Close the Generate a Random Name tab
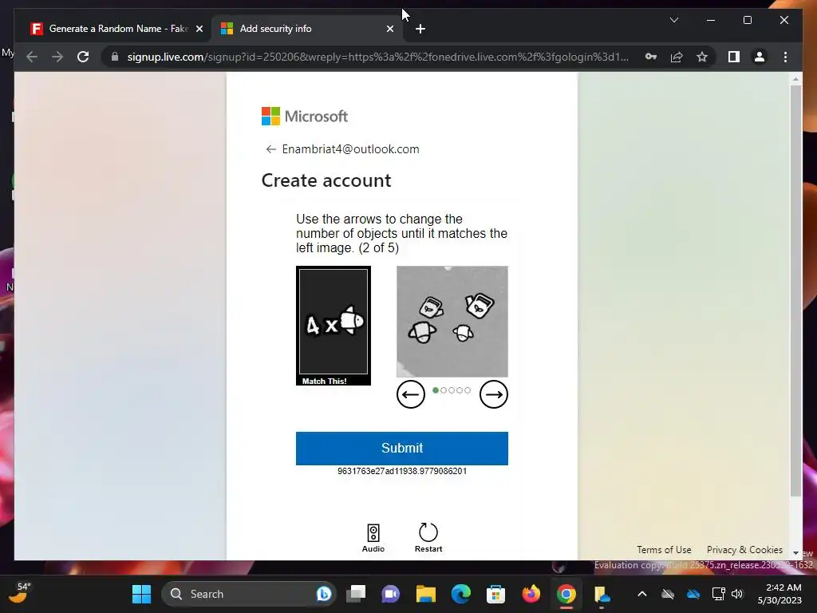 click(x=199, y=29)
